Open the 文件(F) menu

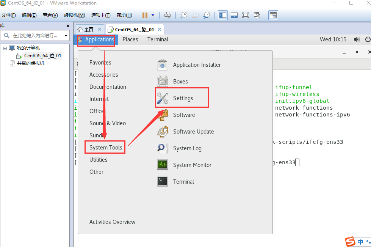(x=8, y=15)
